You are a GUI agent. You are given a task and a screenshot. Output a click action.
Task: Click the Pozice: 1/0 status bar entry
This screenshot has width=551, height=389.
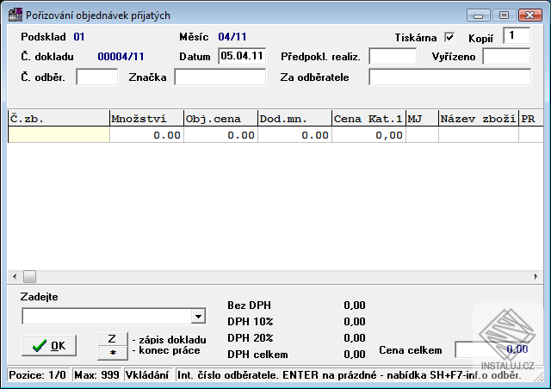point(38,375)
